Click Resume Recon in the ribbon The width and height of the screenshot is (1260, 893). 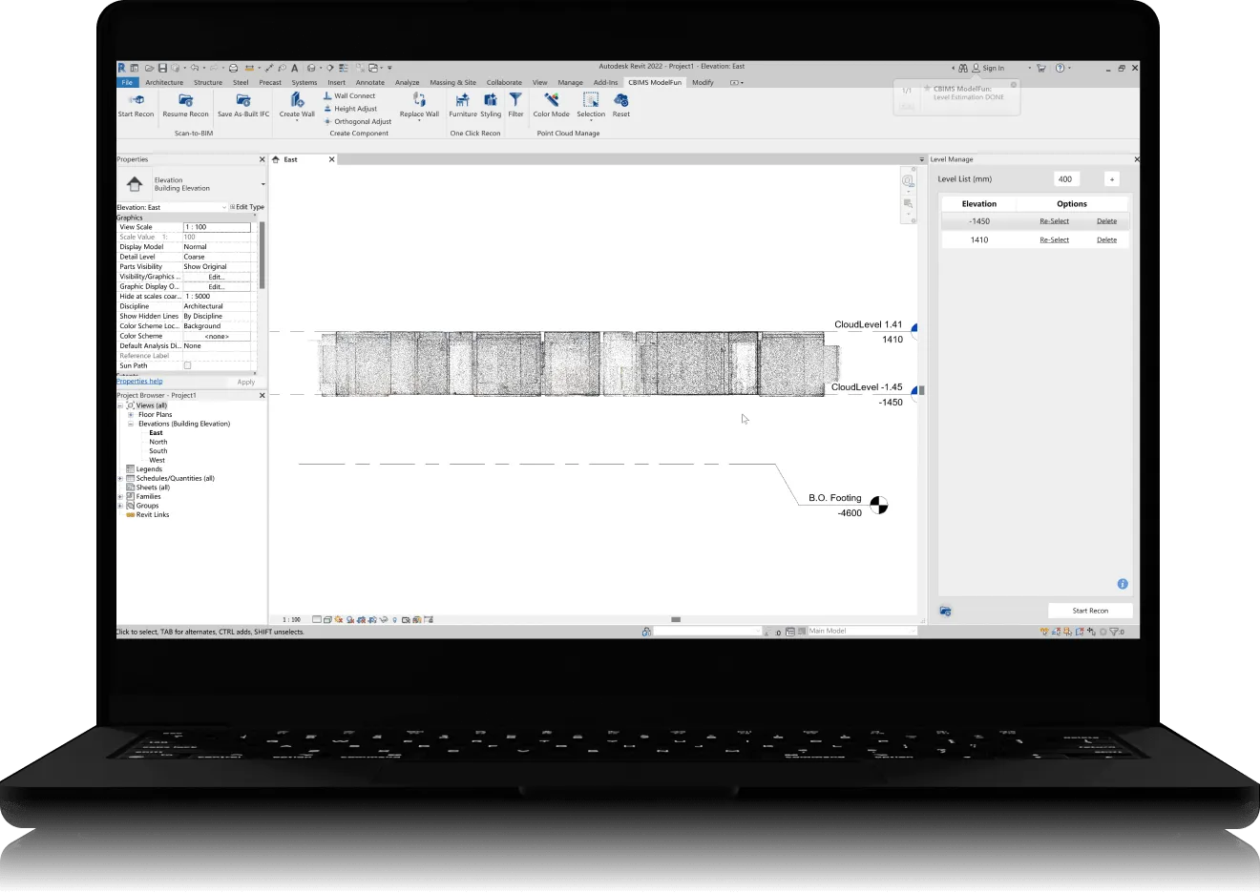pos(185,101)
